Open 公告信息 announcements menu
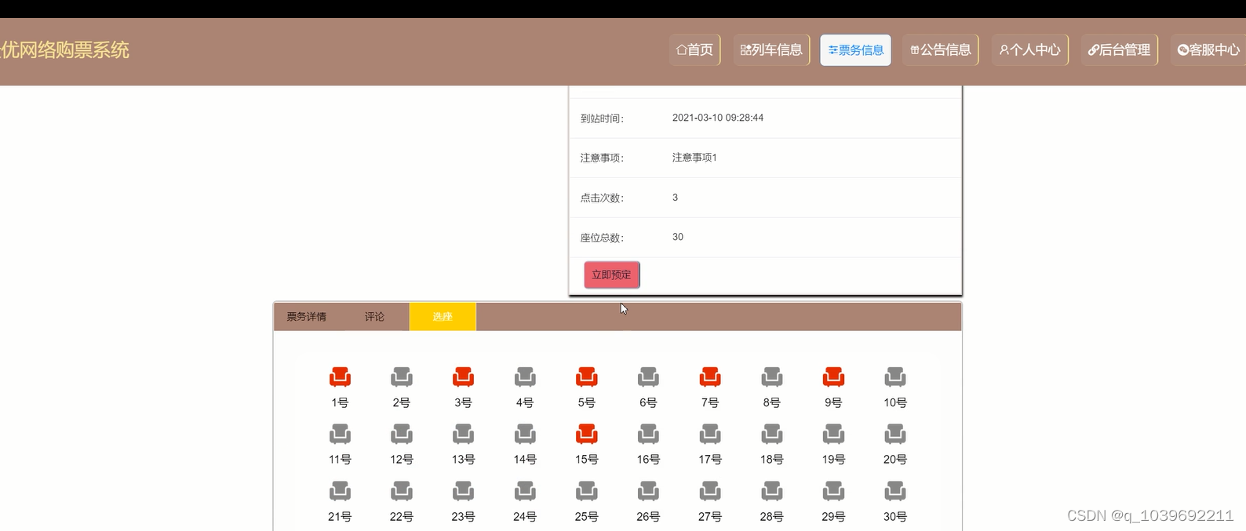 tap(940, 50)
